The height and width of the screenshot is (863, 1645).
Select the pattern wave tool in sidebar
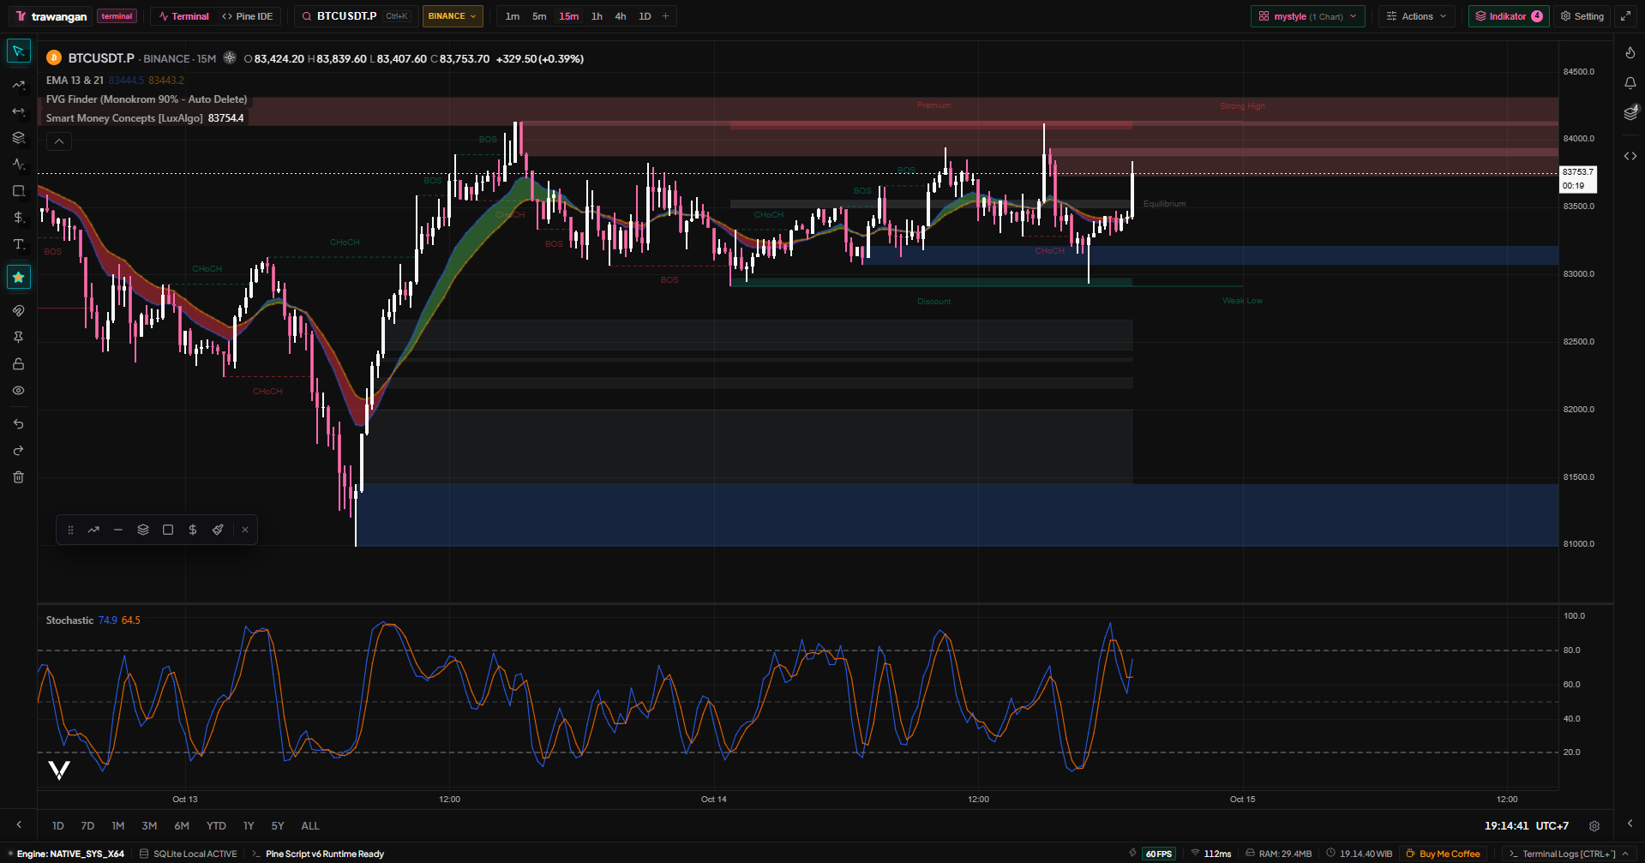(18, 165)
